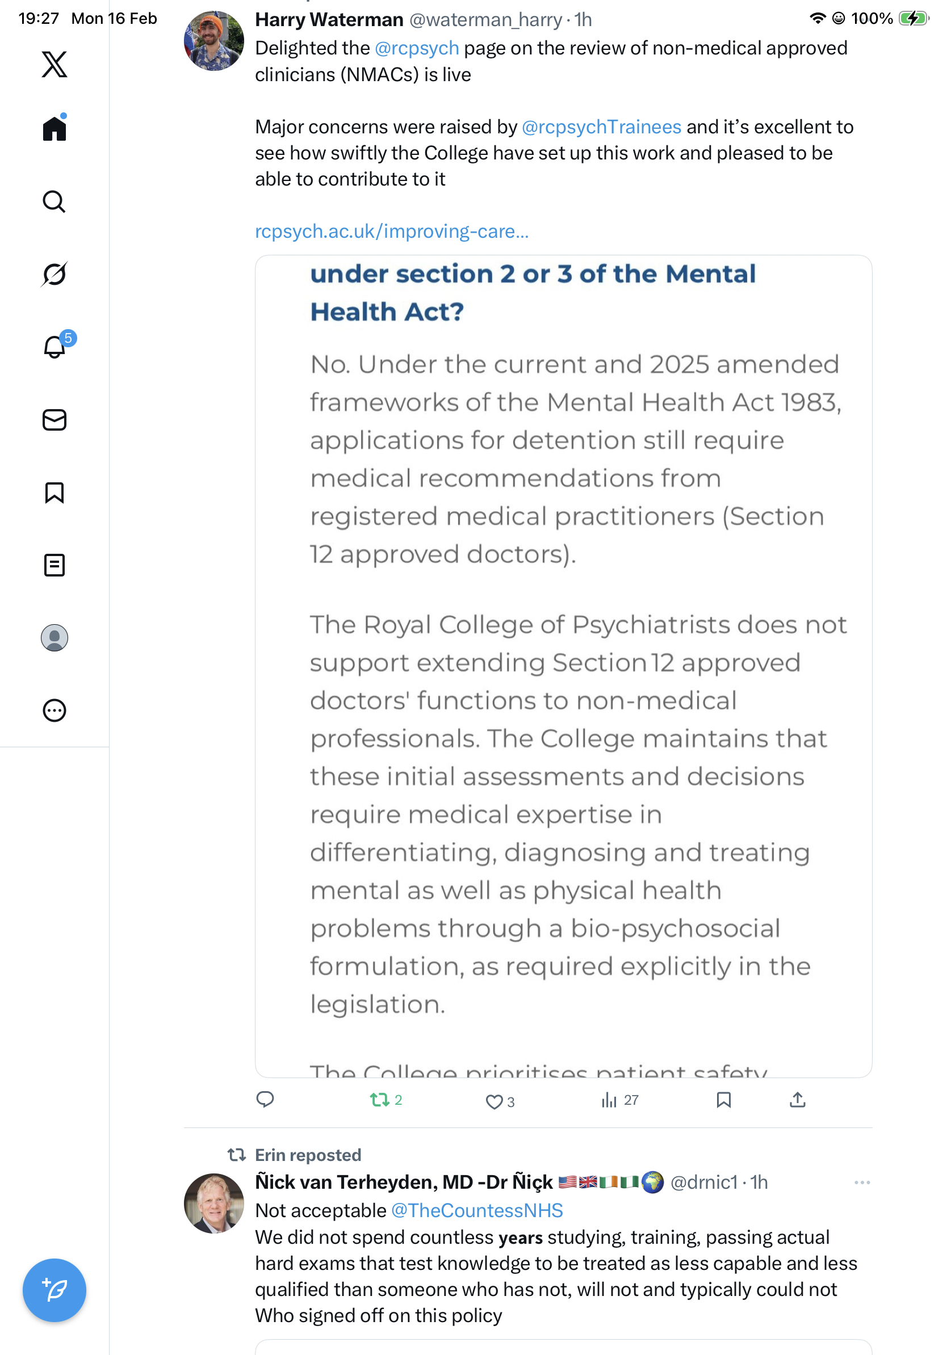Open Bookmarks in the sidebar
Image resolution: width=947 pixels, height=1355 pixels.
(x=55, y=493)
